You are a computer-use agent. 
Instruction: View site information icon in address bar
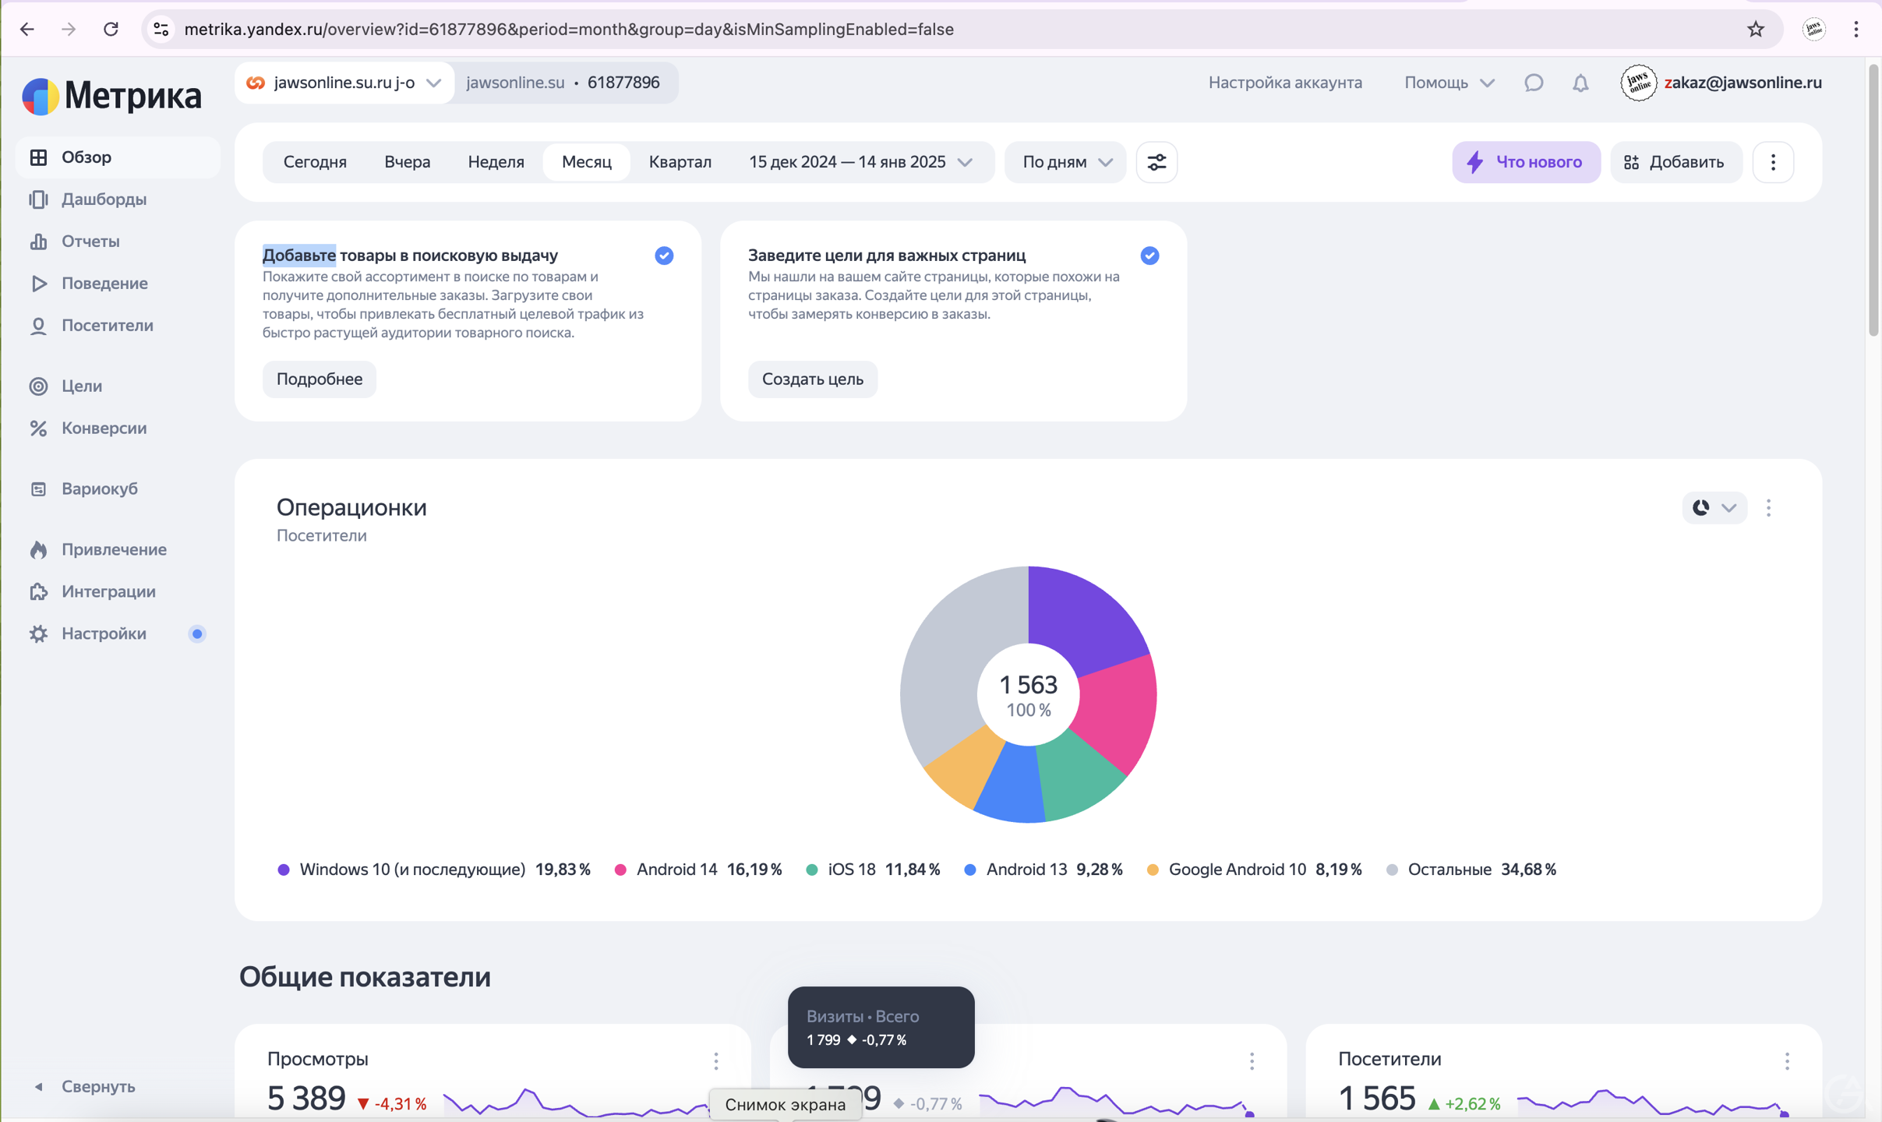(x=161, y=30)
